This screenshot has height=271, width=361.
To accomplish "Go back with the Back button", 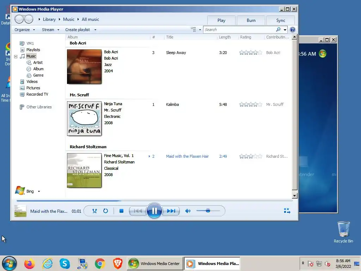I will (x=19, y=19).
